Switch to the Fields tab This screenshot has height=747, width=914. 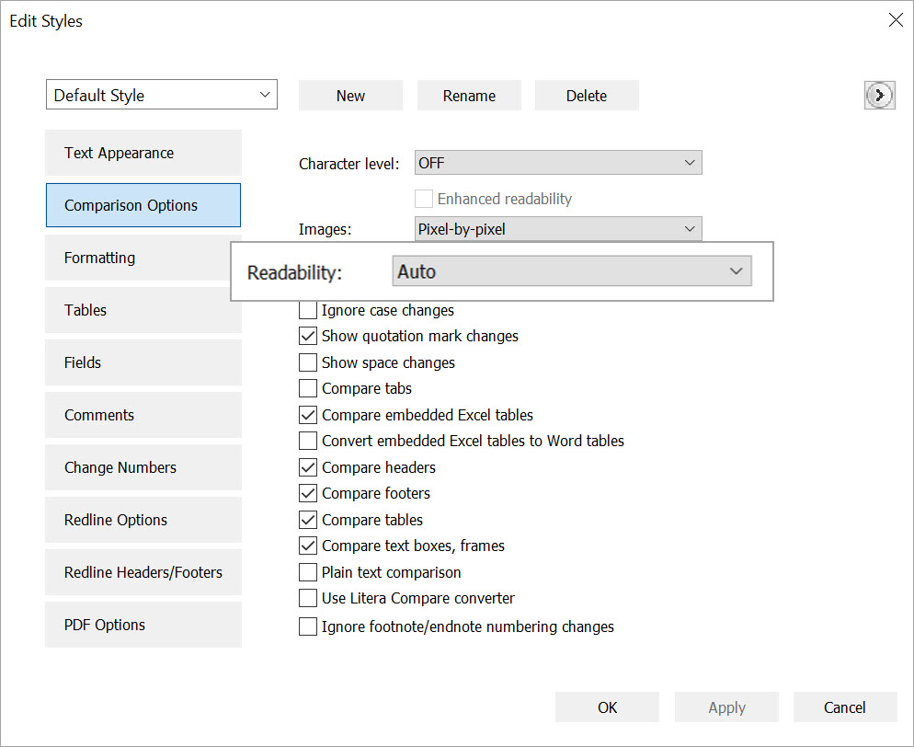point(143,362)
